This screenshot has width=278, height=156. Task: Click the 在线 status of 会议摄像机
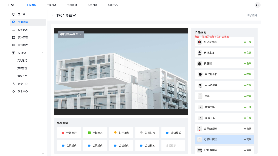pyautogui.click(x=248, y=74)
